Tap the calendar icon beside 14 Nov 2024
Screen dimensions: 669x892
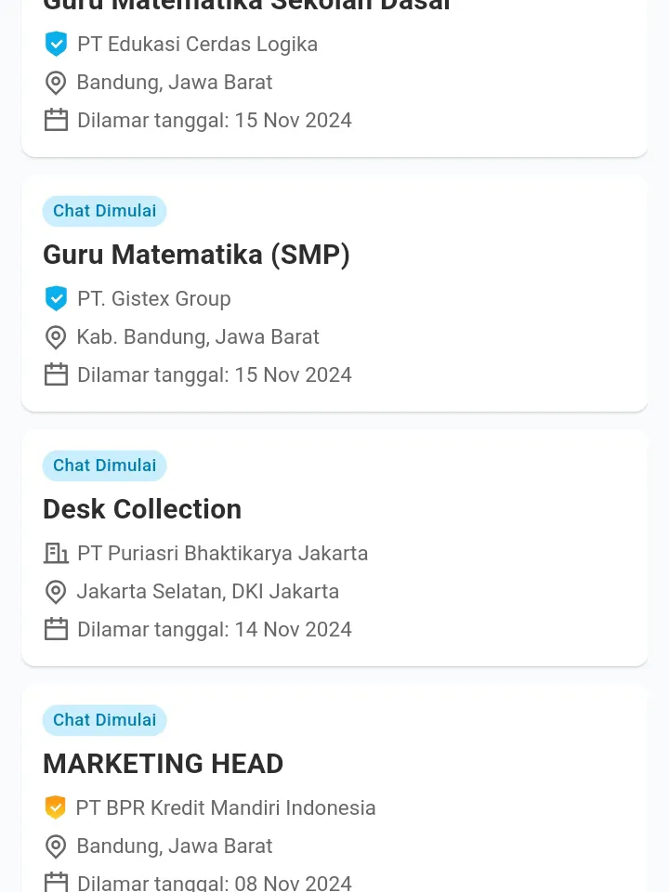pos(56,629)
